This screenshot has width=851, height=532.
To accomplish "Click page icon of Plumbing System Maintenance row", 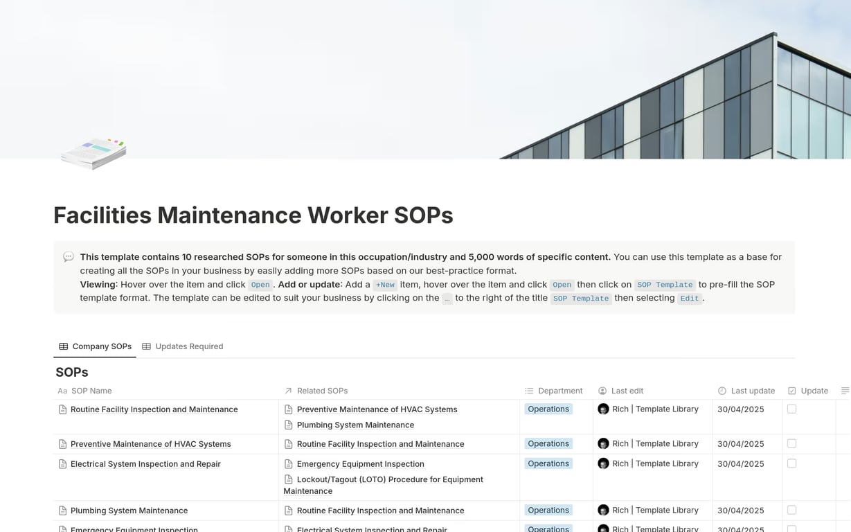I will tap(62, 511).
